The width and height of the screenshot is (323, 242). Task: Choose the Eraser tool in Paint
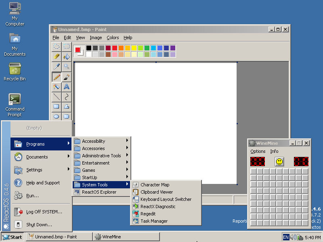[x=57, y=56]
